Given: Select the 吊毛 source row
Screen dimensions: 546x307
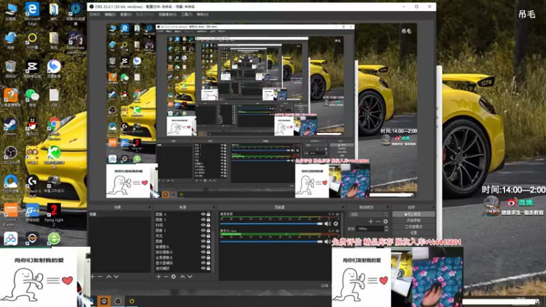Looking at the screenshot, I should coord(182,236).
